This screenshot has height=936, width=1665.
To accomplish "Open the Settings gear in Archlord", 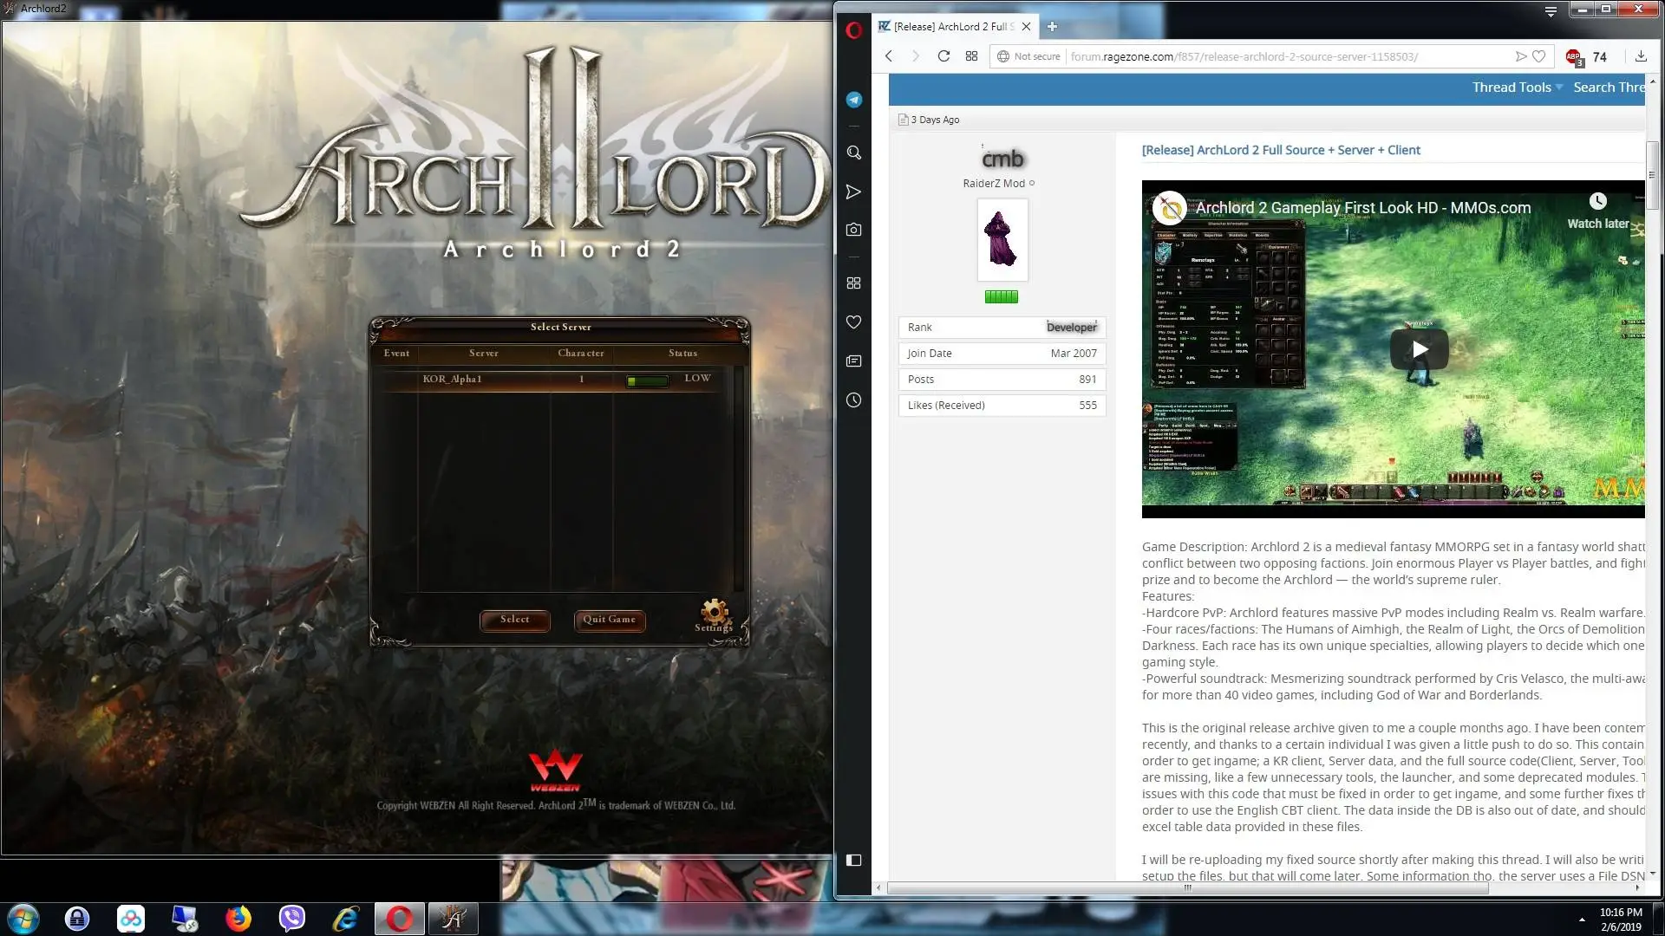I will [x=714, y=614].
